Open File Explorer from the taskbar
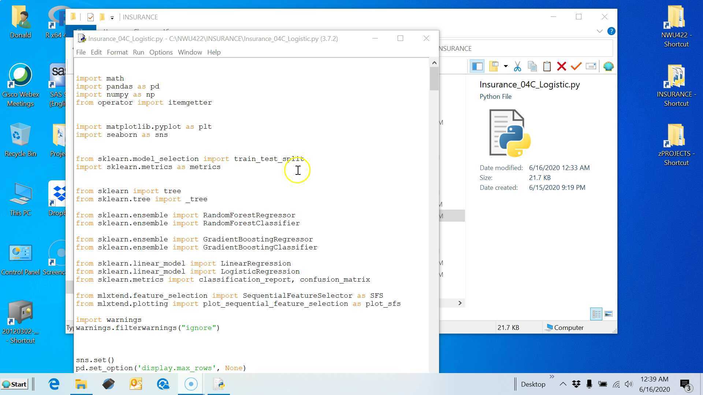This screenshot has height=395, width=703. pyautogui.click(x=81, y=384)
